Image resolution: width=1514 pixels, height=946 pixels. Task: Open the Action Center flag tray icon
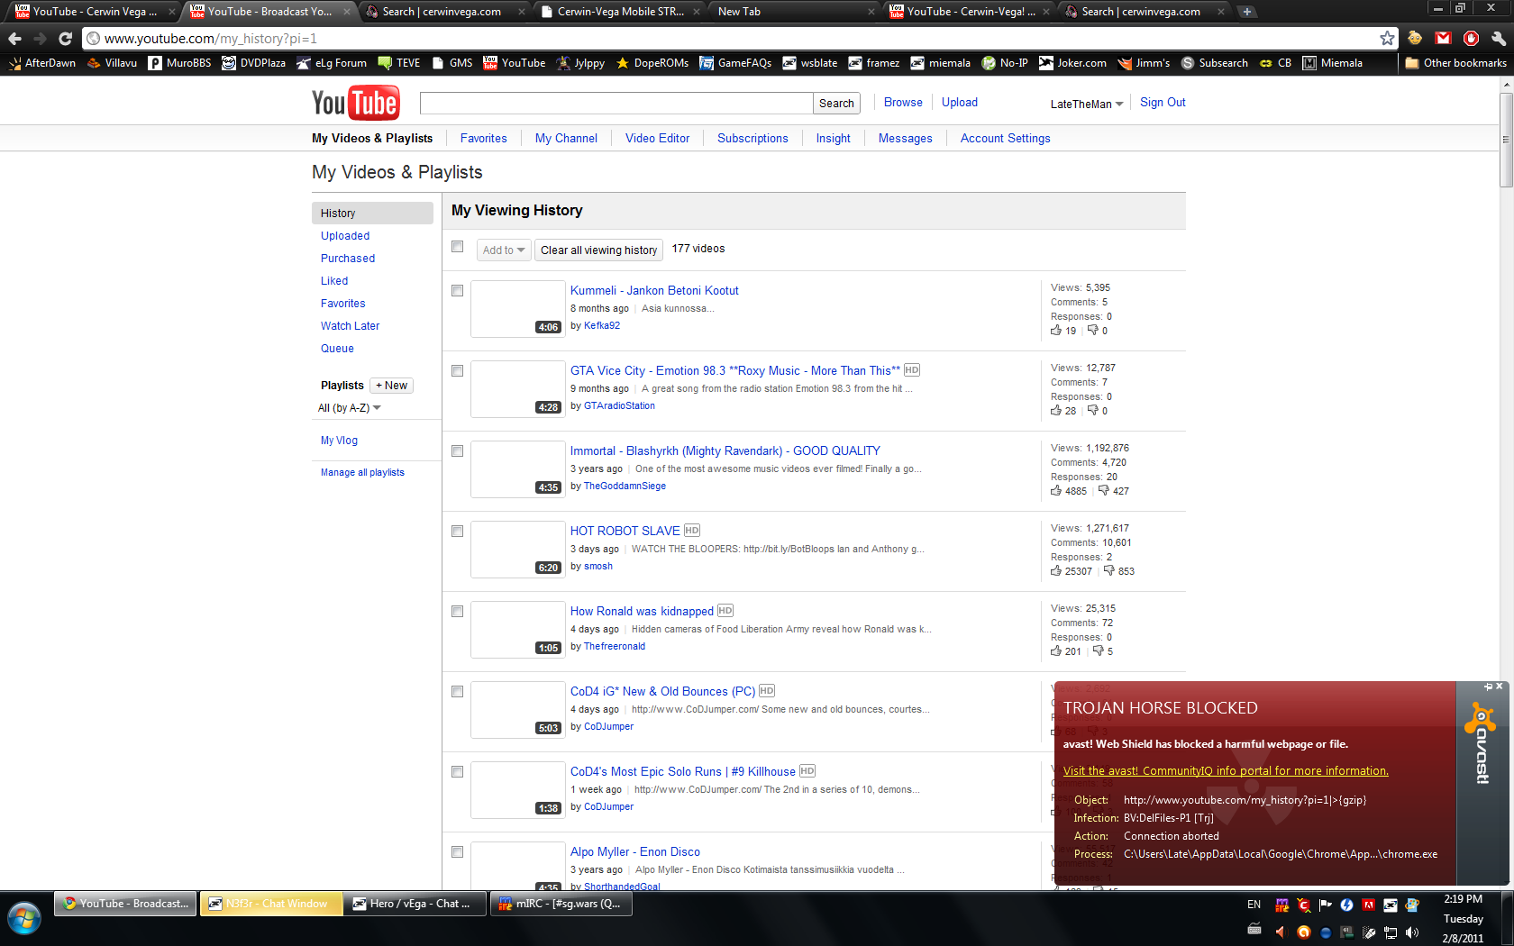tap(1325, 905)
